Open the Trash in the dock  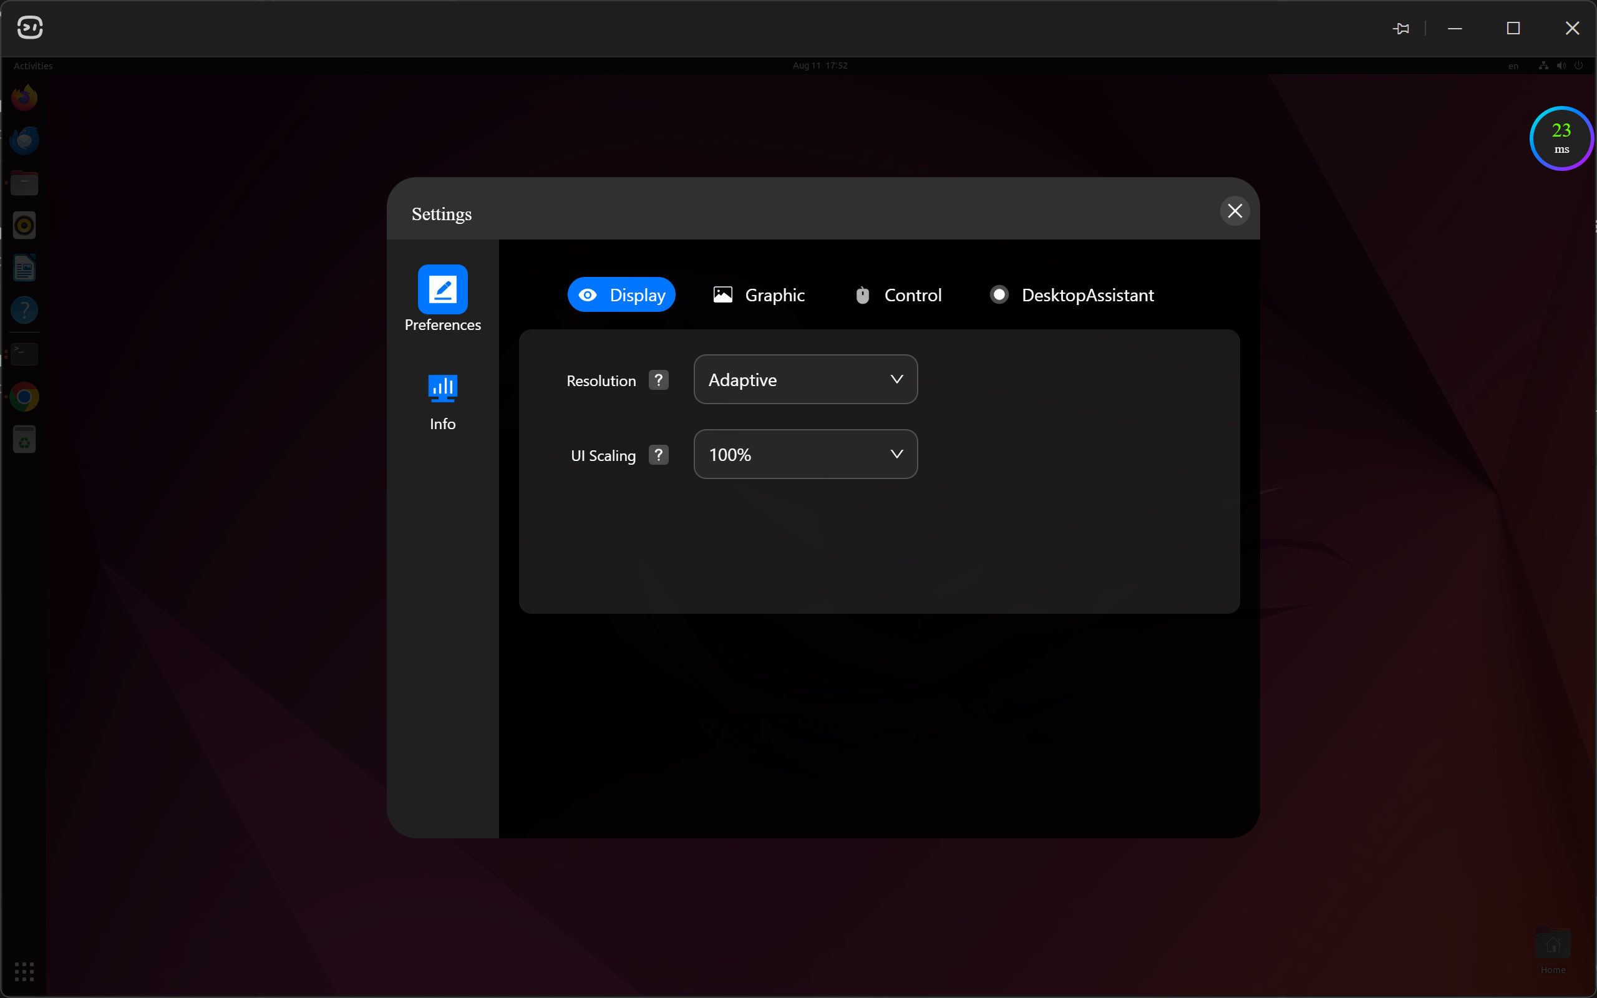click(x=24, y=440)
